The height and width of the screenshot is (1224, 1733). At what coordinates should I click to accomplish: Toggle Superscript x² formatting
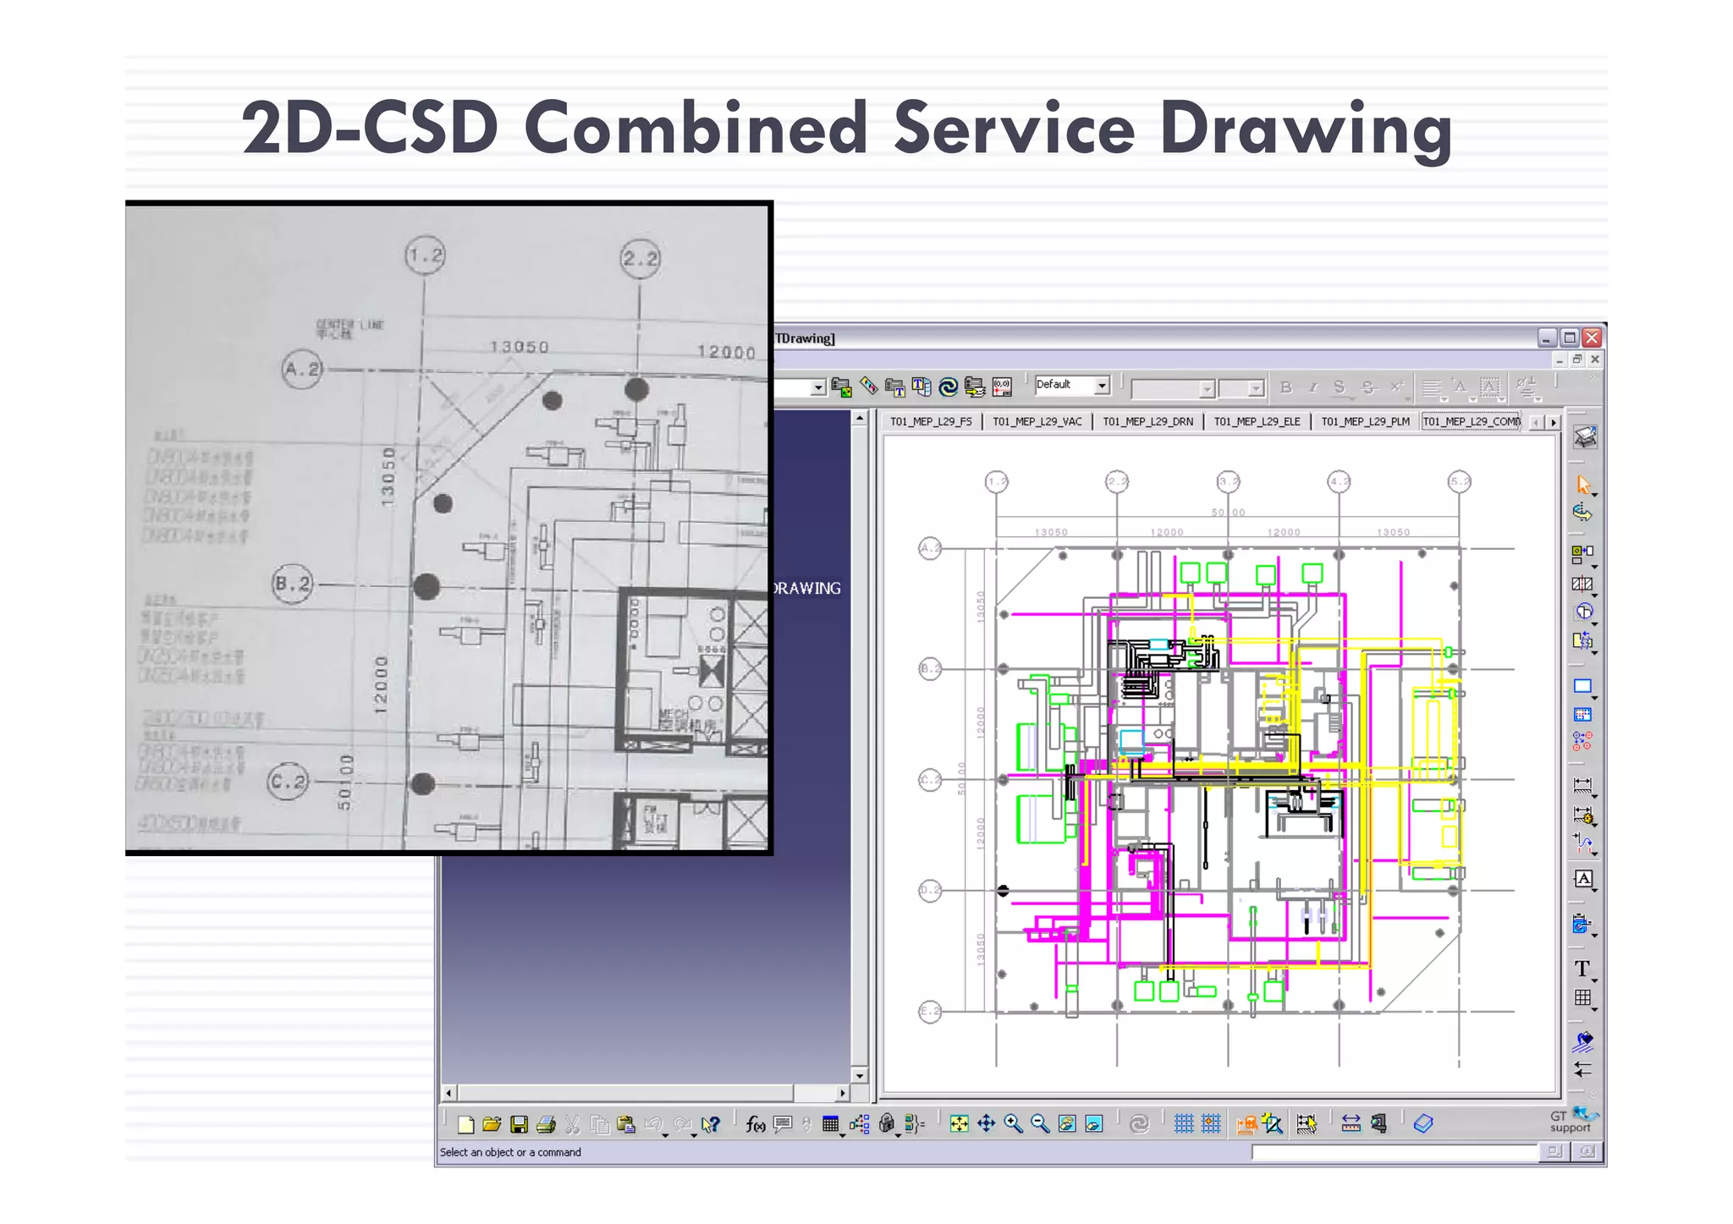[x=1396, y=387]
